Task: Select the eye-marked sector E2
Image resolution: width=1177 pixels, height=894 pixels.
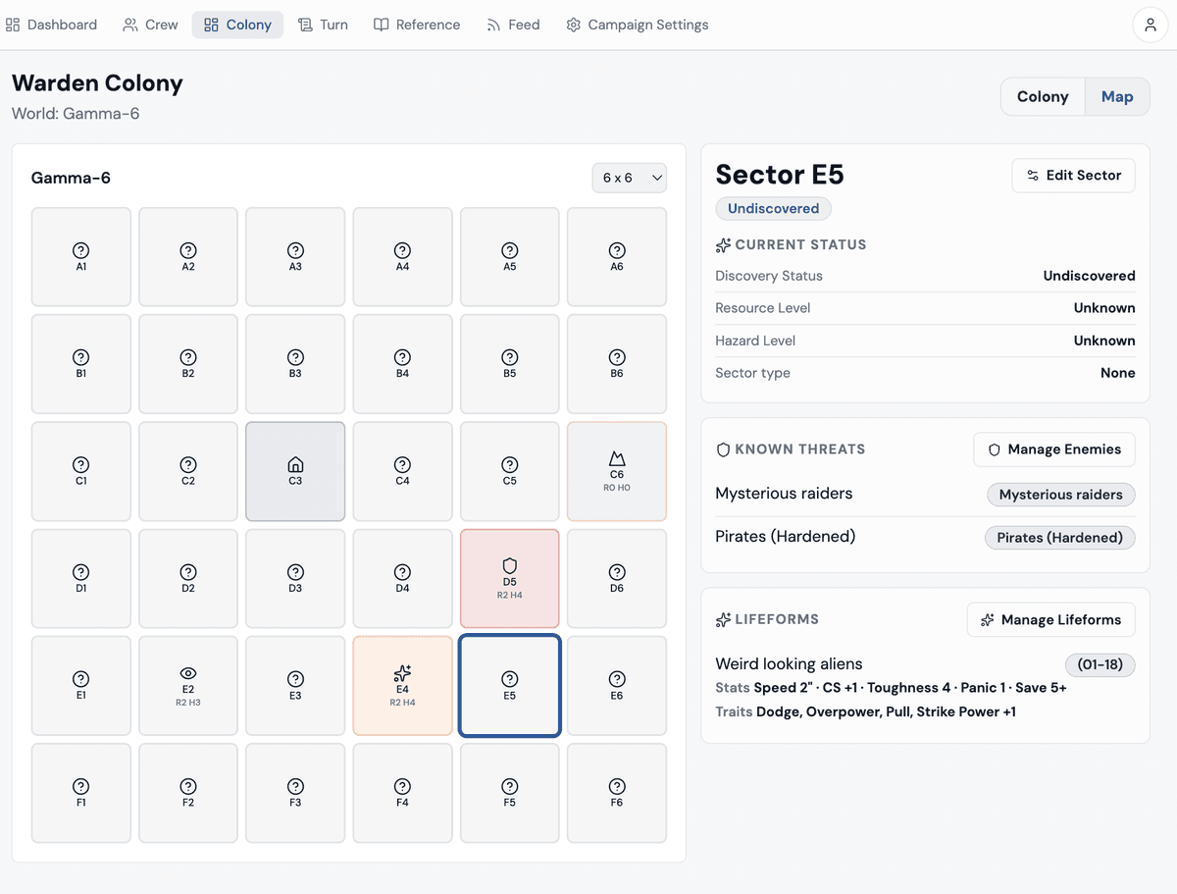Action: coord(188,686)
